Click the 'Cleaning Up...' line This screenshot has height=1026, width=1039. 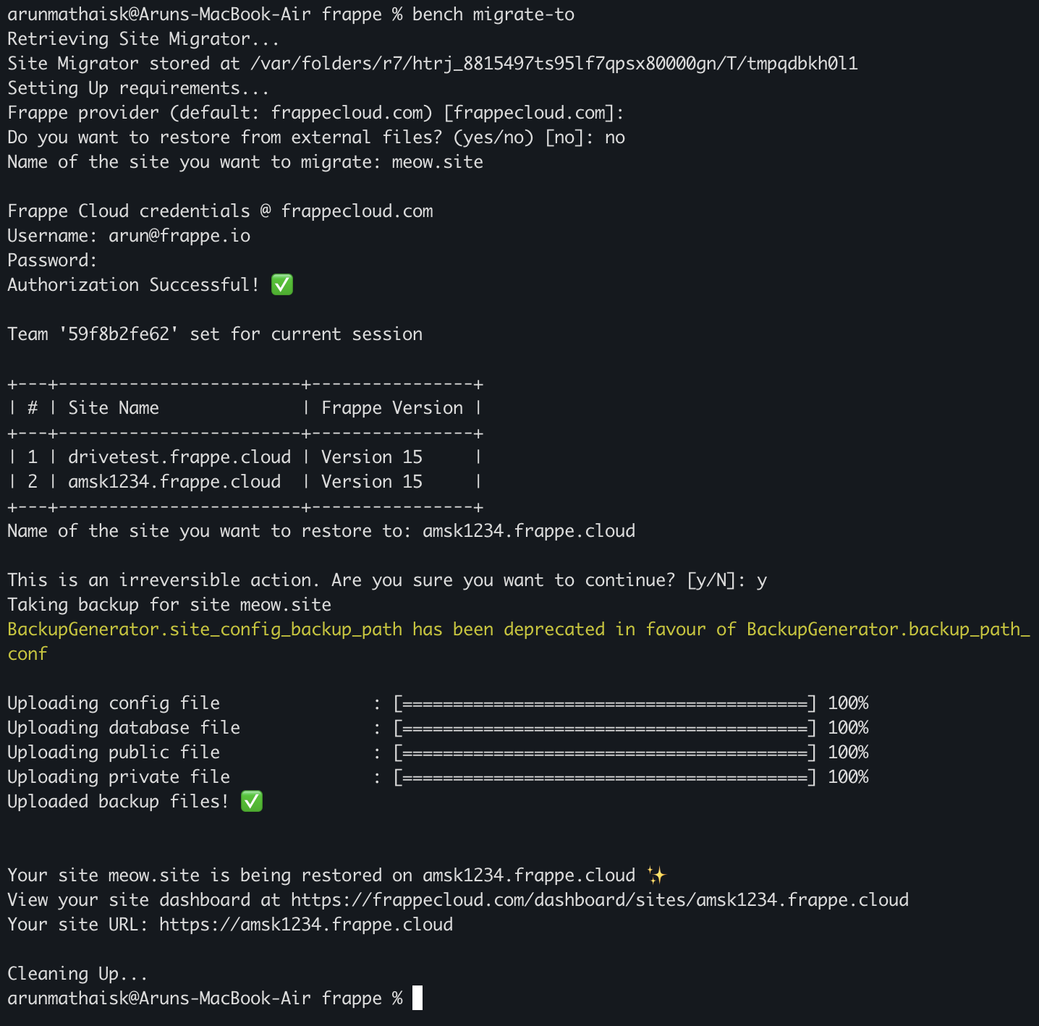click(x=77, y=973)
